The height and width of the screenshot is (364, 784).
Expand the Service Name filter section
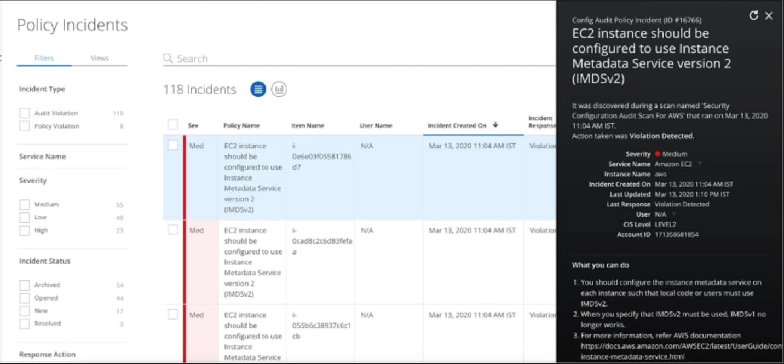coord(42,157)
